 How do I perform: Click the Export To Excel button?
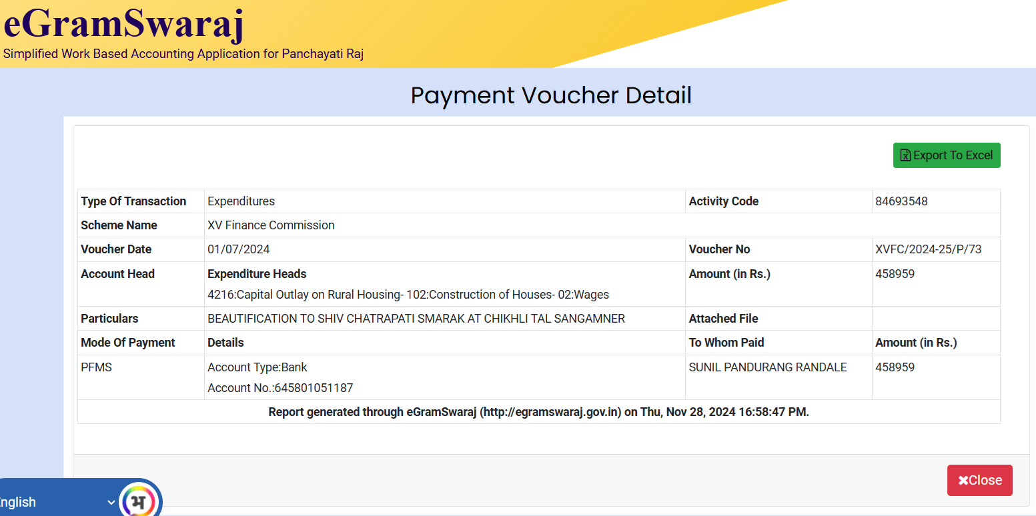(947, 155)
